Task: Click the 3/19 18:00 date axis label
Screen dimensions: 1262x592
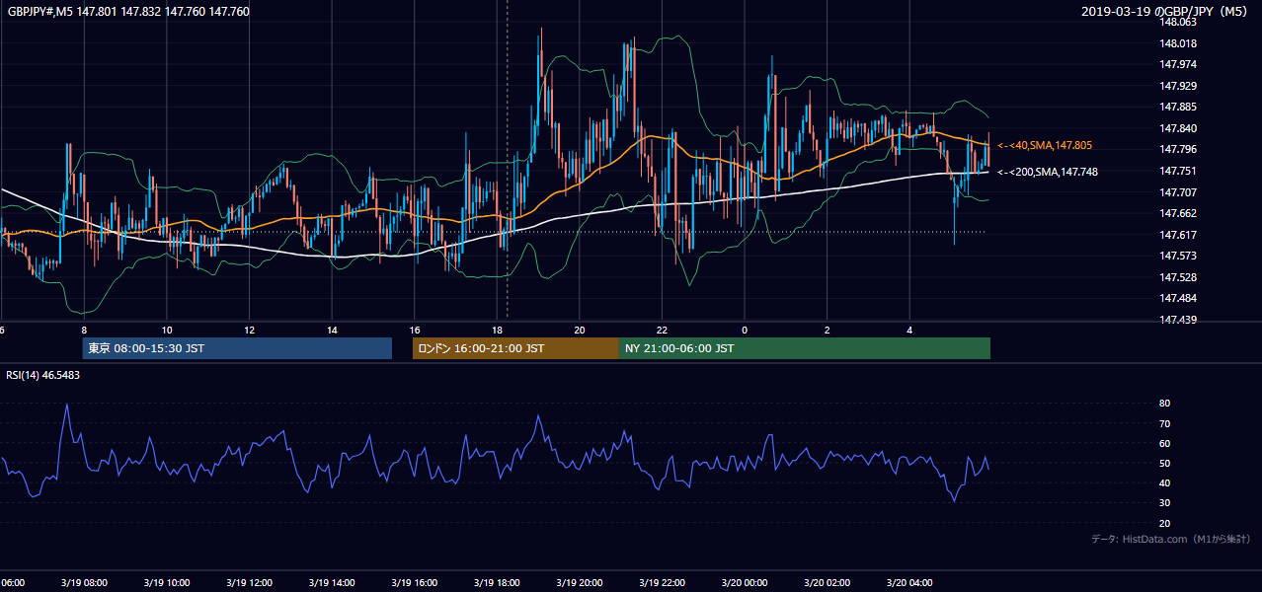Action: 497,583
